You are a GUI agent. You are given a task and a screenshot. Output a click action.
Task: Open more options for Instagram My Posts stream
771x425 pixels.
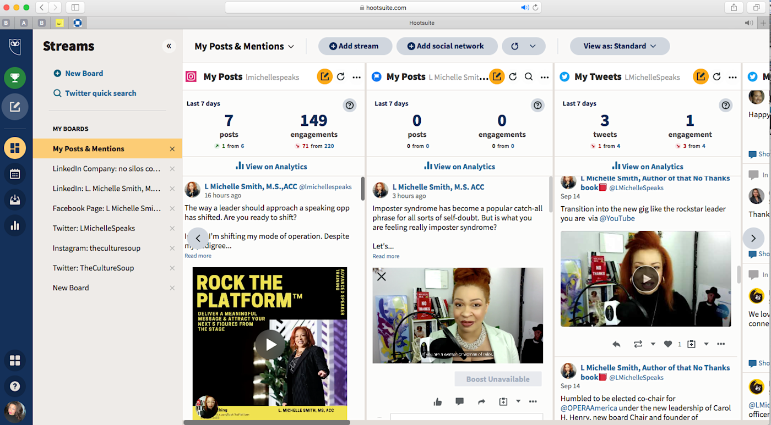pyautogui.click(x=356, y=77)
